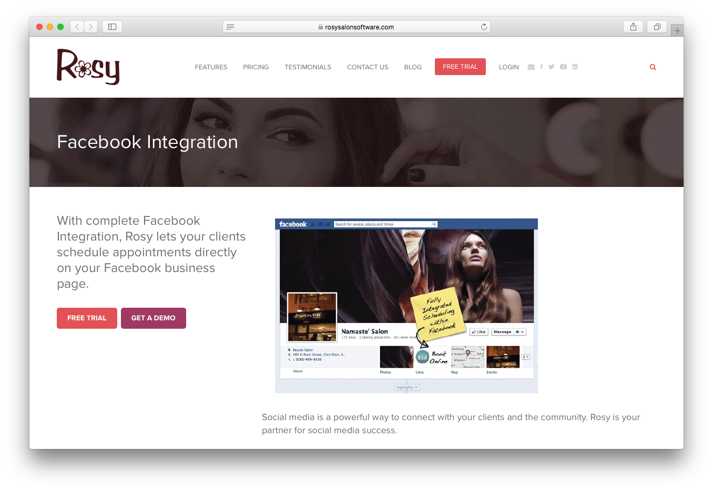Click the red search magnifier icon
Viewport: 713px width, 491px height.
pos(653,67)
